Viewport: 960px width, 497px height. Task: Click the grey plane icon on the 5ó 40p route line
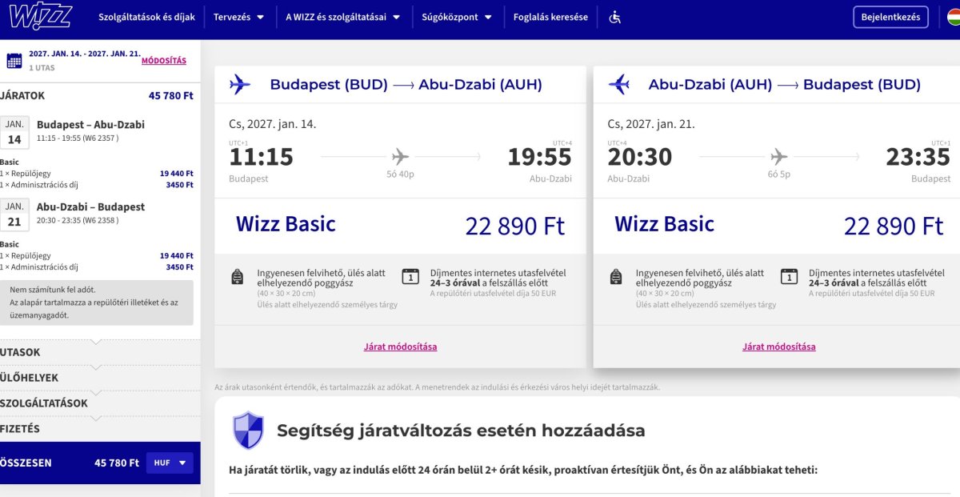coord(400,156)
